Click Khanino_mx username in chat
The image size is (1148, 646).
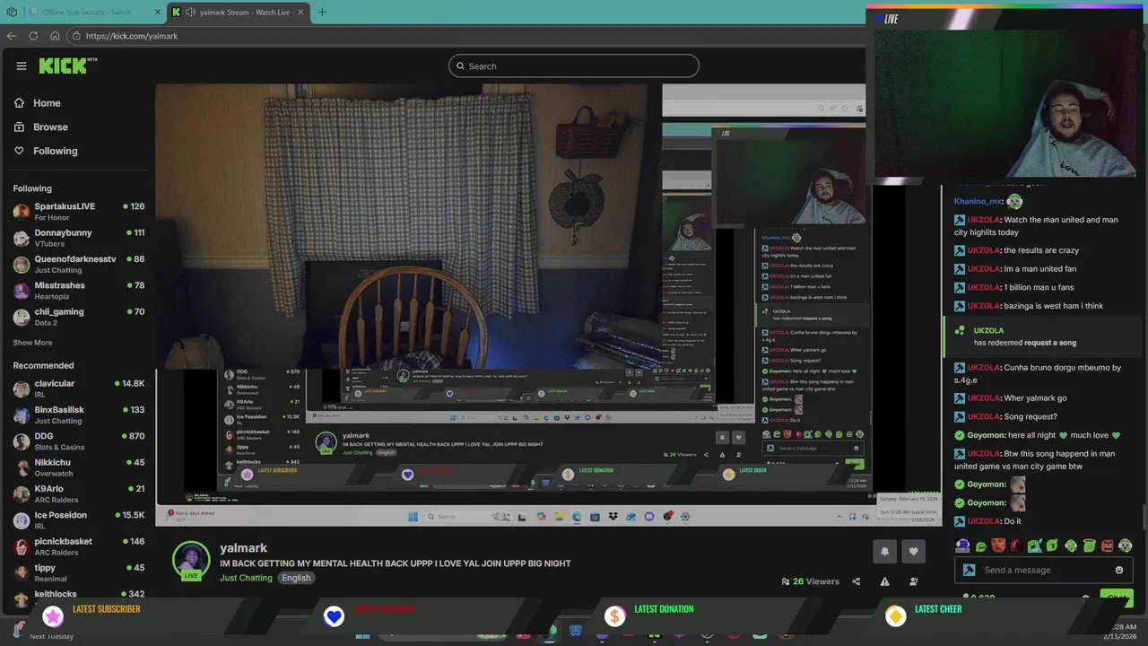coord(978,202)
